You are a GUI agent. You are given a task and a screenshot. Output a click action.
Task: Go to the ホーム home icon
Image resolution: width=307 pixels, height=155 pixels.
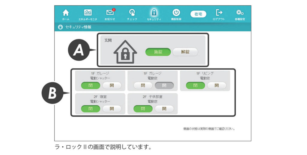pos(66,13)
